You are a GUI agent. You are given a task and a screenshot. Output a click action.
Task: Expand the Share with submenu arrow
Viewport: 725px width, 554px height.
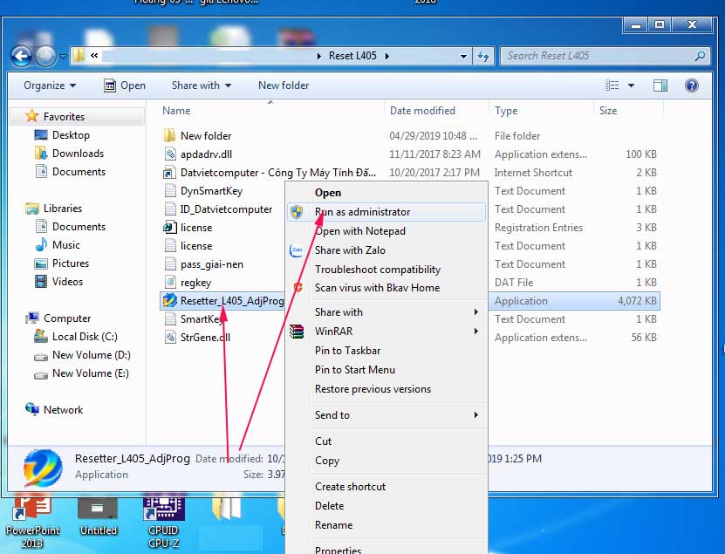pyautogui.click(x=475, y=312)
